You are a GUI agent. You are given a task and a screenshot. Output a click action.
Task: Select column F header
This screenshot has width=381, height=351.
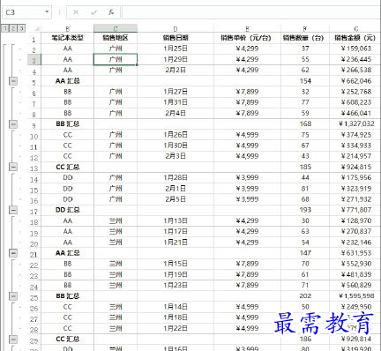pos(305,28)
